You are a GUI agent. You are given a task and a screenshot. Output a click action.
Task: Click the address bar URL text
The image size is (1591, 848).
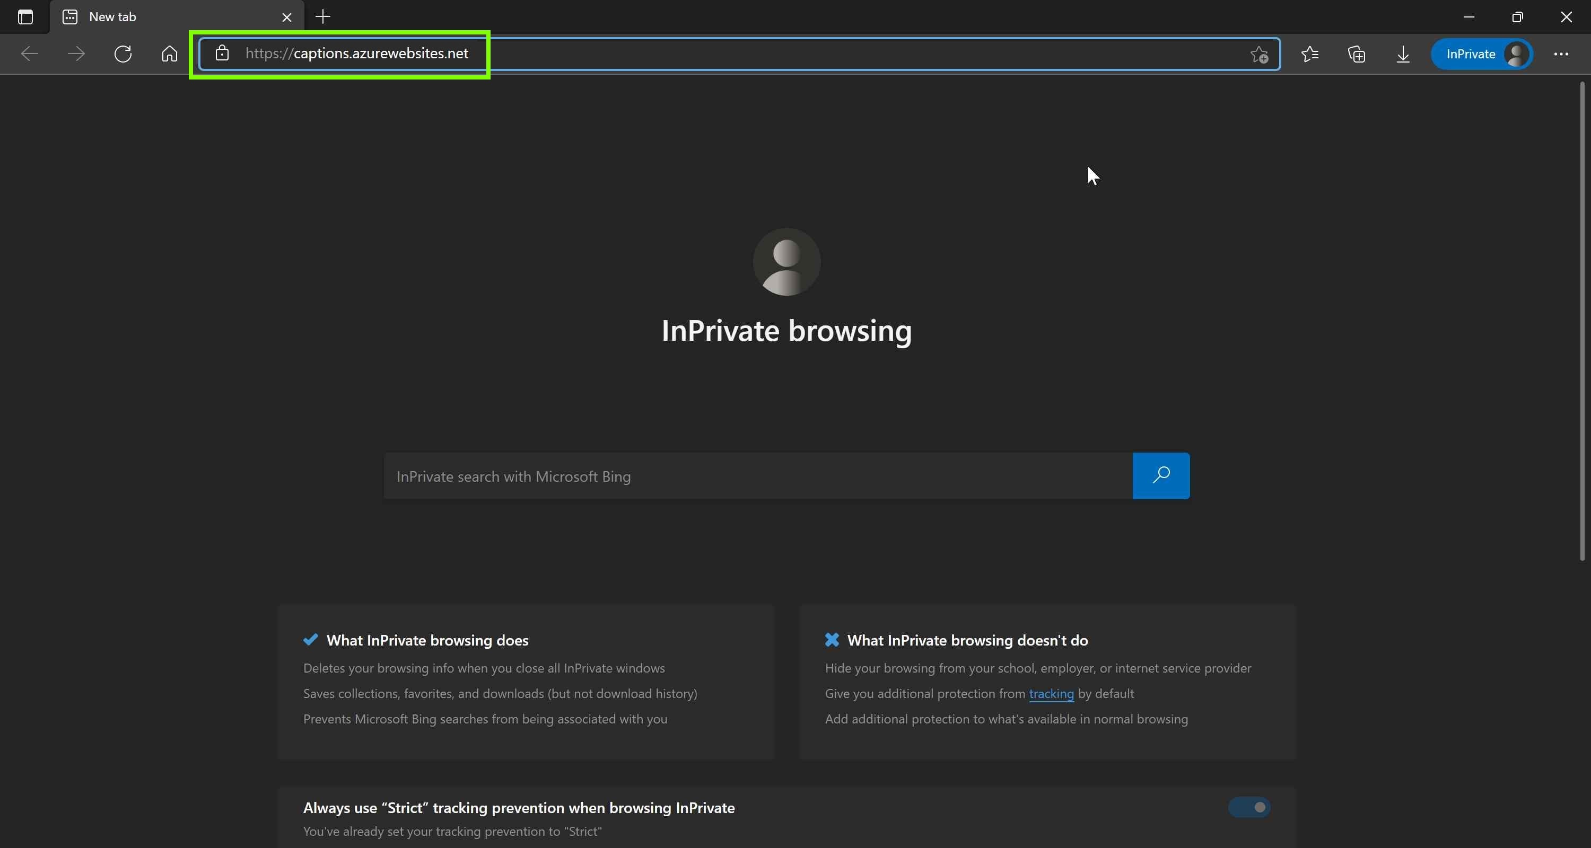pos(357,54)
